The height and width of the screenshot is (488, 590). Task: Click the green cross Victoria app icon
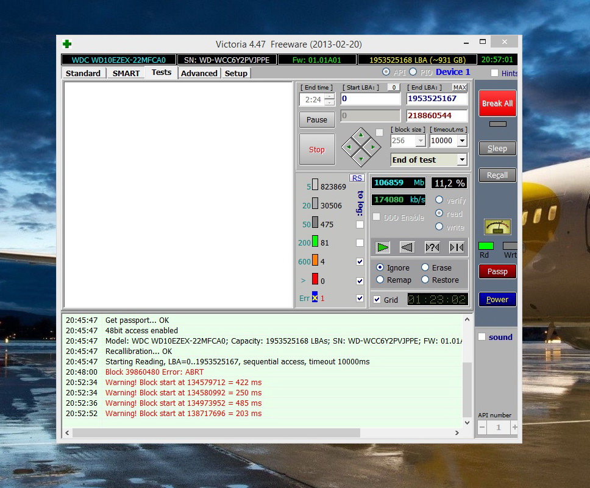[x=67, y=44]
